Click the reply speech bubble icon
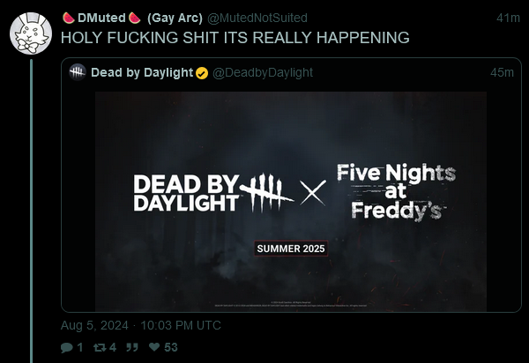This screenshot has height=363, width=529. pyautogui.click(x=66, y=347)
